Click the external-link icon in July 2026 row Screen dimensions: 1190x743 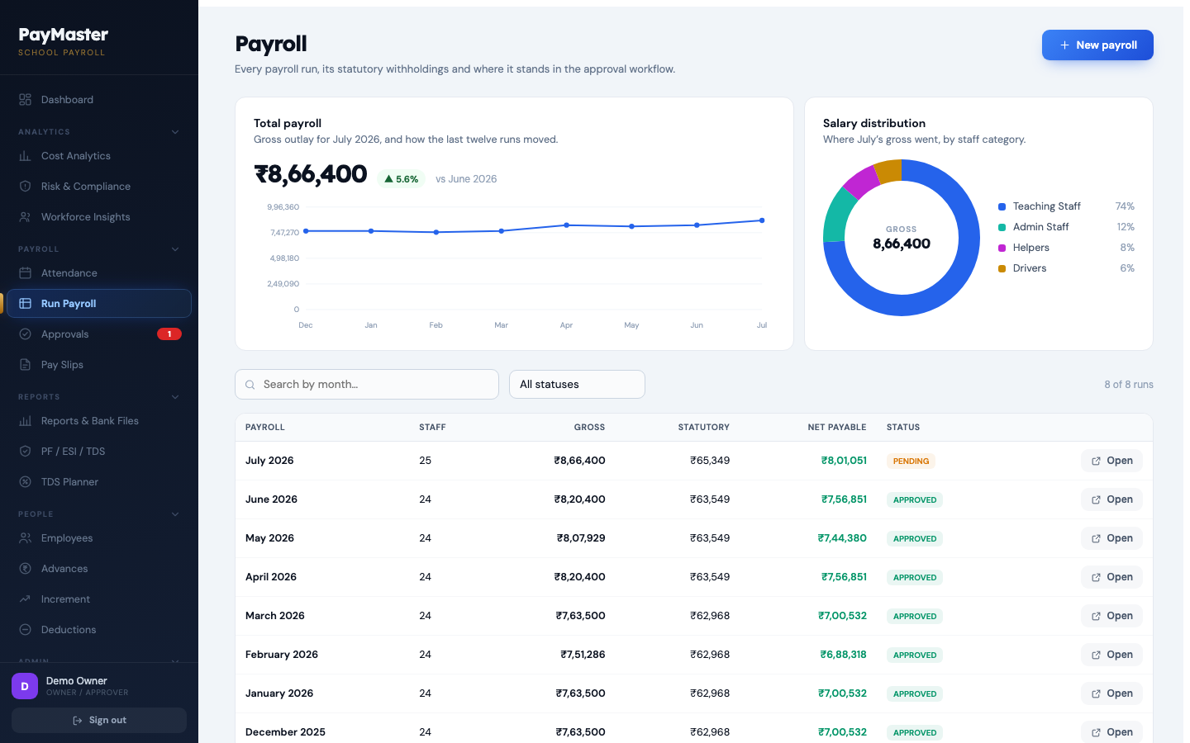click(1096, 461)
